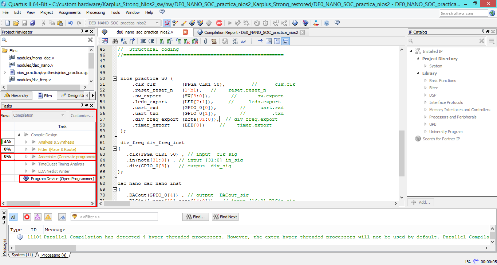Decrease indent with the outdent icon

(151, 41)
